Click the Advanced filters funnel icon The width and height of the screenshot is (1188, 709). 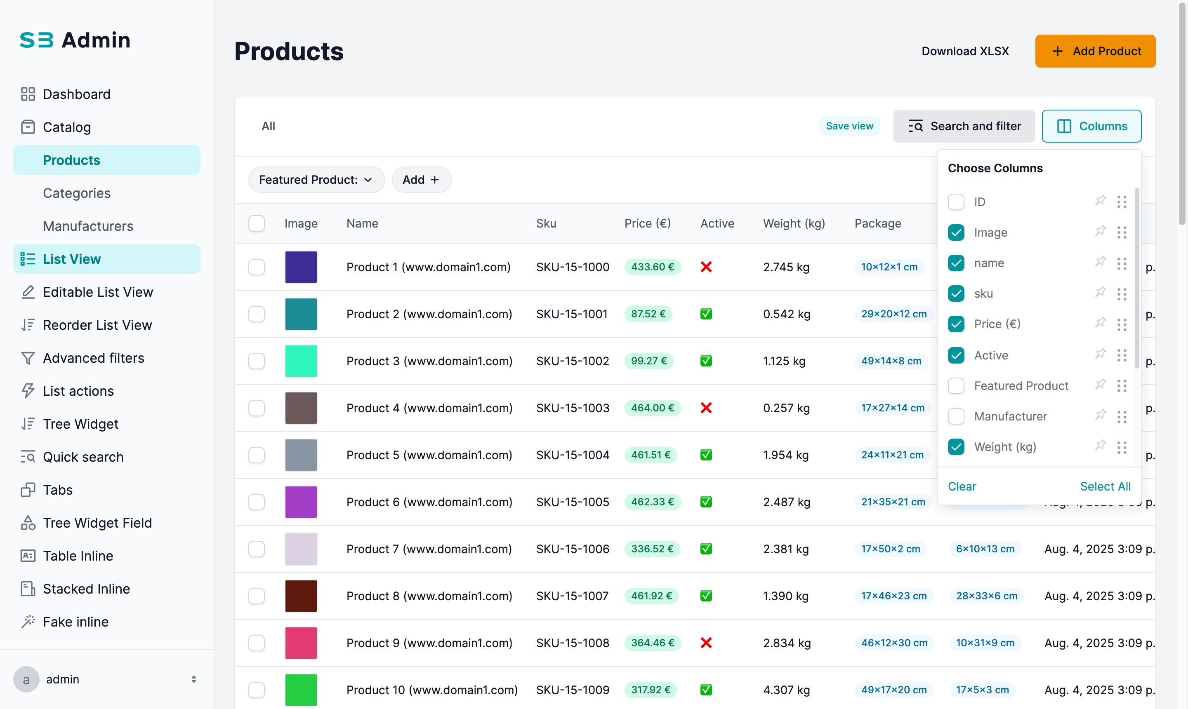(x=28, y=358)
